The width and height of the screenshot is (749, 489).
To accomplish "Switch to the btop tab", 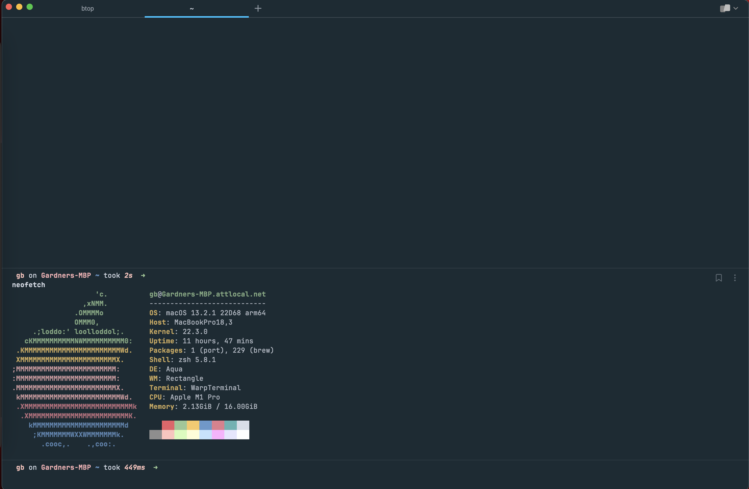I will [x=87, y=9].
